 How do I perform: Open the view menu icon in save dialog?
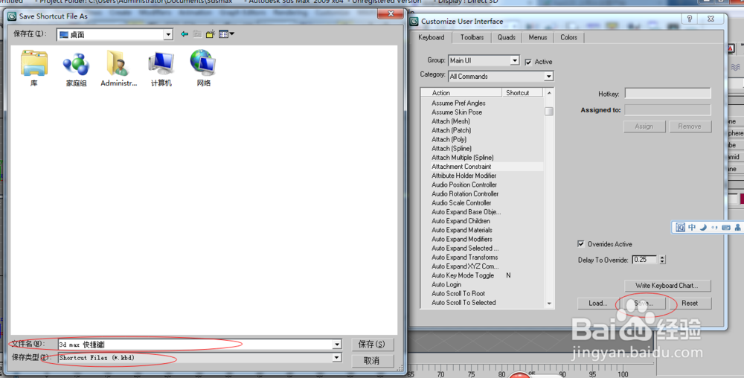click(226, 34)
